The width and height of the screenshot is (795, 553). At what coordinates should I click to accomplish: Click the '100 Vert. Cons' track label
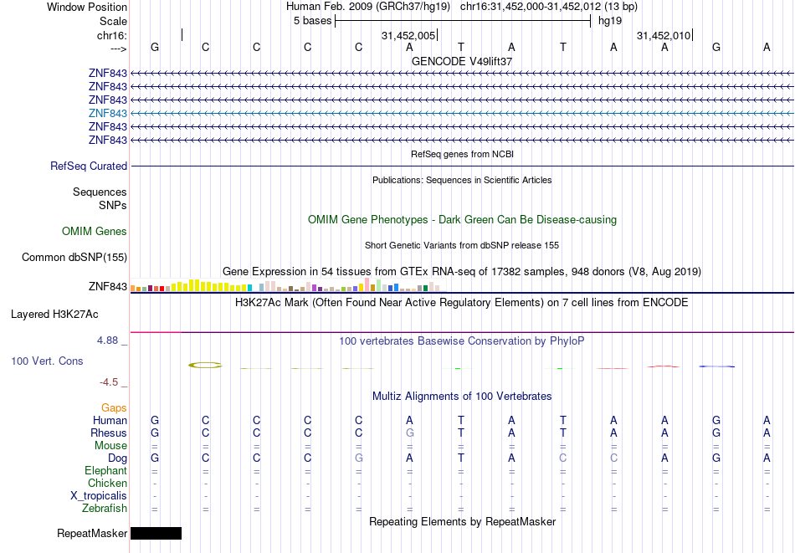(47, 361)
